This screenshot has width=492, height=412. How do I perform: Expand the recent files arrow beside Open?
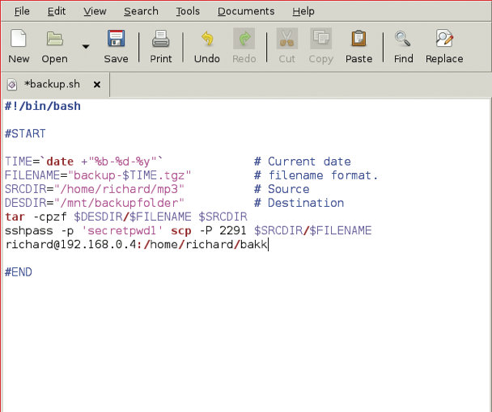86,47
